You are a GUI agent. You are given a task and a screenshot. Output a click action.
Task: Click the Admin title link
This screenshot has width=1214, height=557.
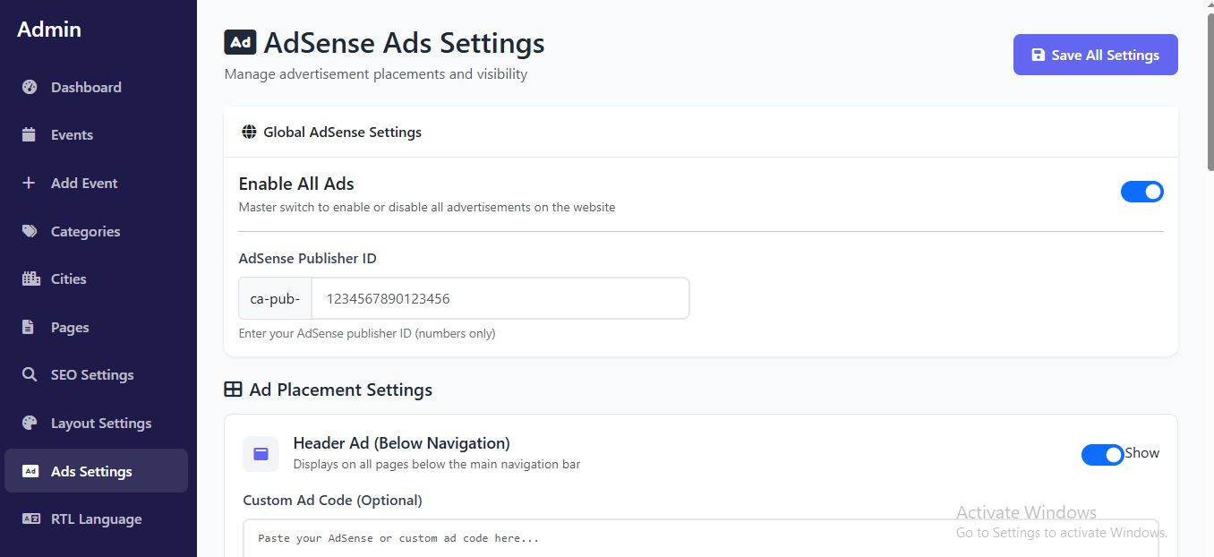(x=49, y=30)
